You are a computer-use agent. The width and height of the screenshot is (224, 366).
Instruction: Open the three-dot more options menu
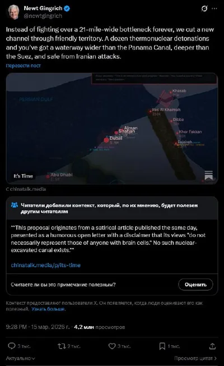click(214, 8)
